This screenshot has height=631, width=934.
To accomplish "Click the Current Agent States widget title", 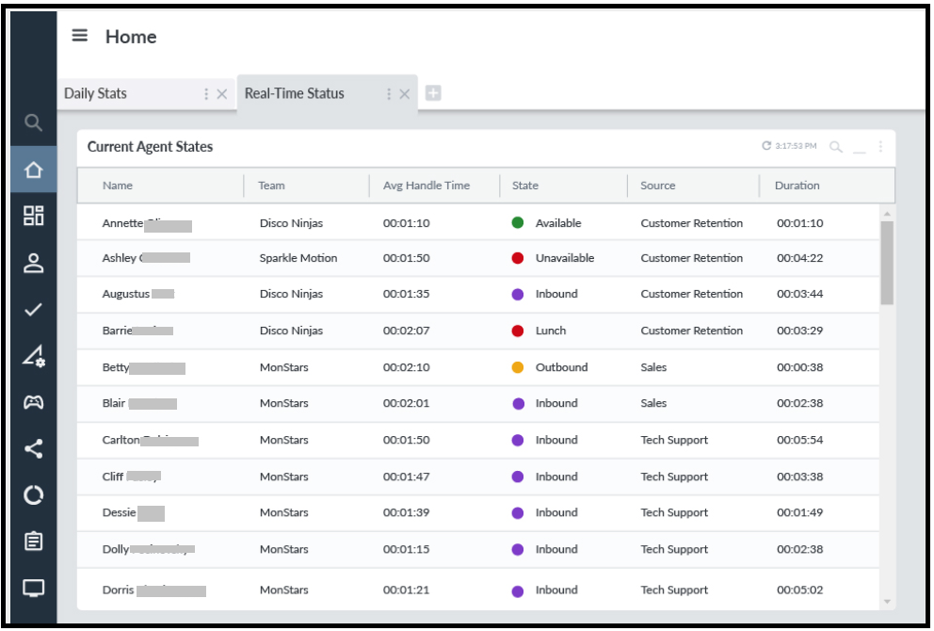I will coord(150,147).
